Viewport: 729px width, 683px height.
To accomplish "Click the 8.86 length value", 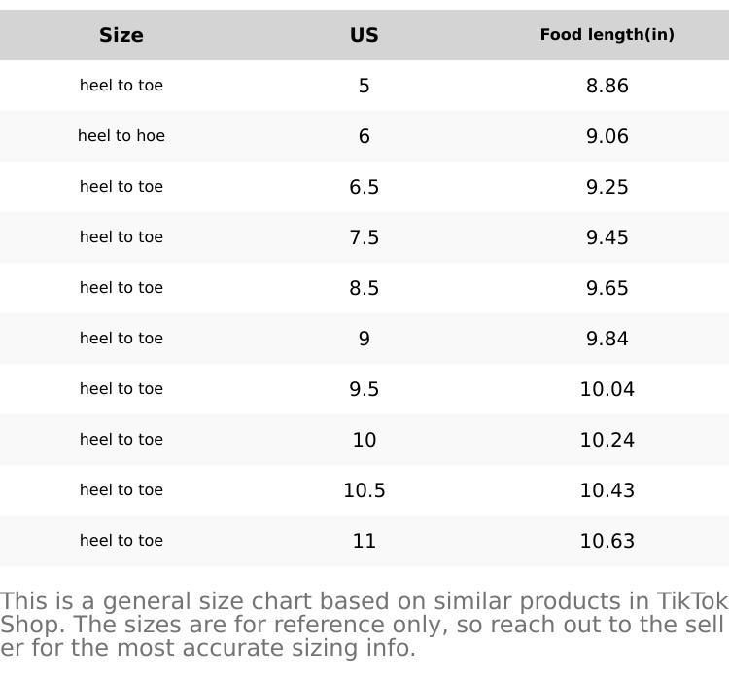I will (607, 86).
